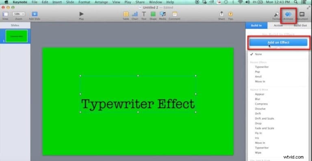This screenshot has width=312, height=161.
Task: Click the volume icon in menu bar
Action: click(247, 2)
